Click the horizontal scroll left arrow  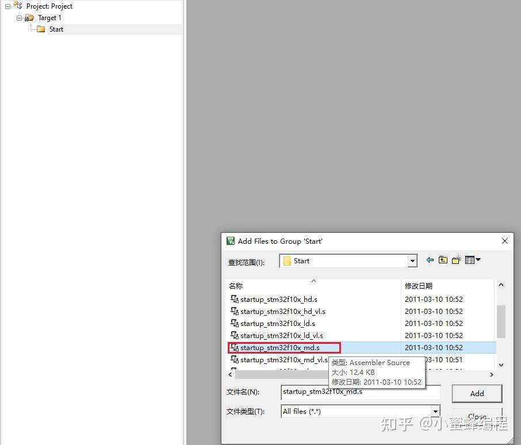click(x=230, y=375)
